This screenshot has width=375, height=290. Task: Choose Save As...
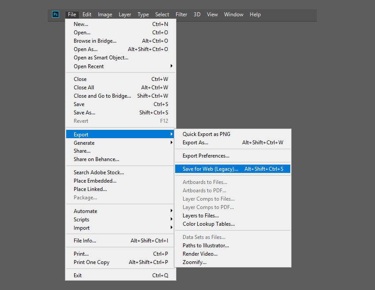(x=121, y=112)
